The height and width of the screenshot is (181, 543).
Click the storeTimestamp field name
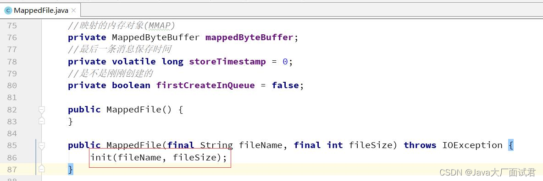click(x=227, y=62)
